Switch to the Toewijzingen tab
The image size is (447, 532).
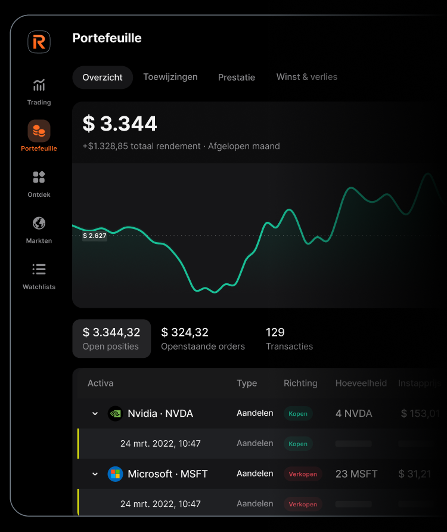click(x=170, y=77)
